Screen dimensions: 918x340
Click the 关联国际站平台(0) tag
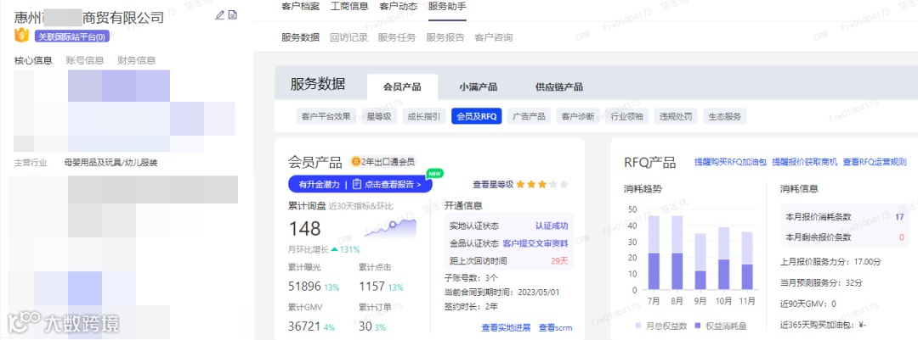click(72, 36)
